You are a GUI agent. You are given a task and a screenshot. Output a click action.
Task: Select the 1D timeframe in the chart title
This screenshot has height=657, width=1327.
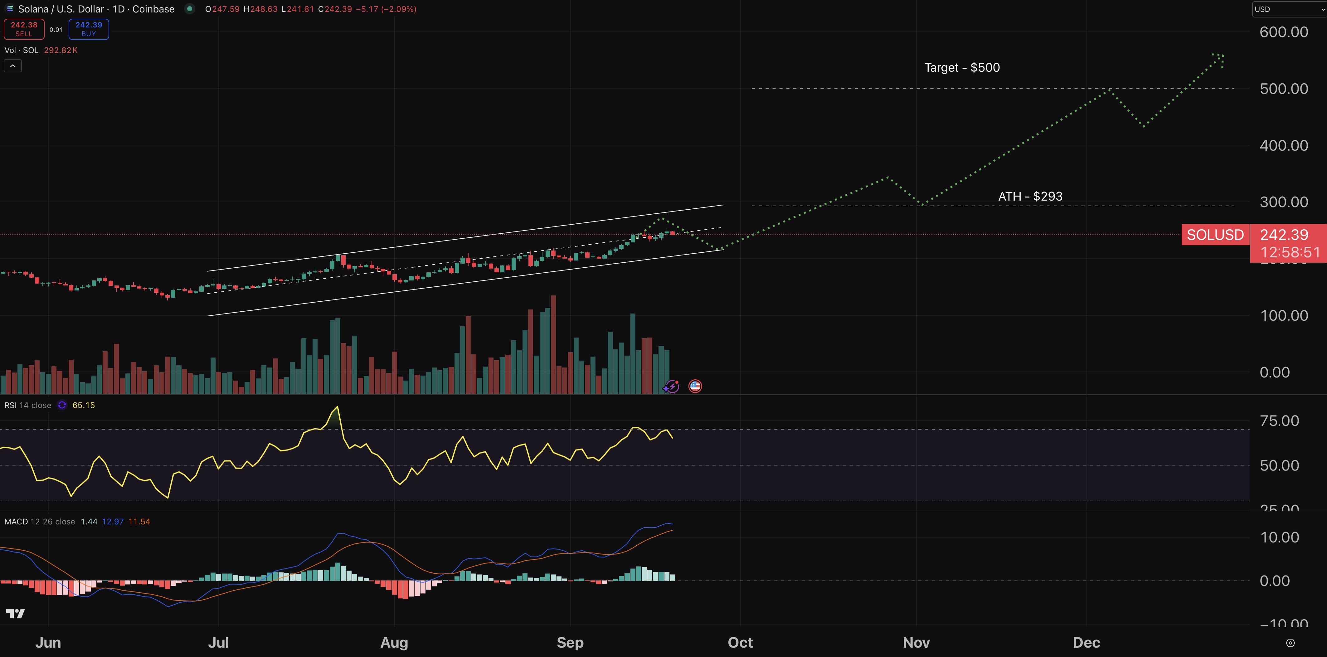point(119,9)
